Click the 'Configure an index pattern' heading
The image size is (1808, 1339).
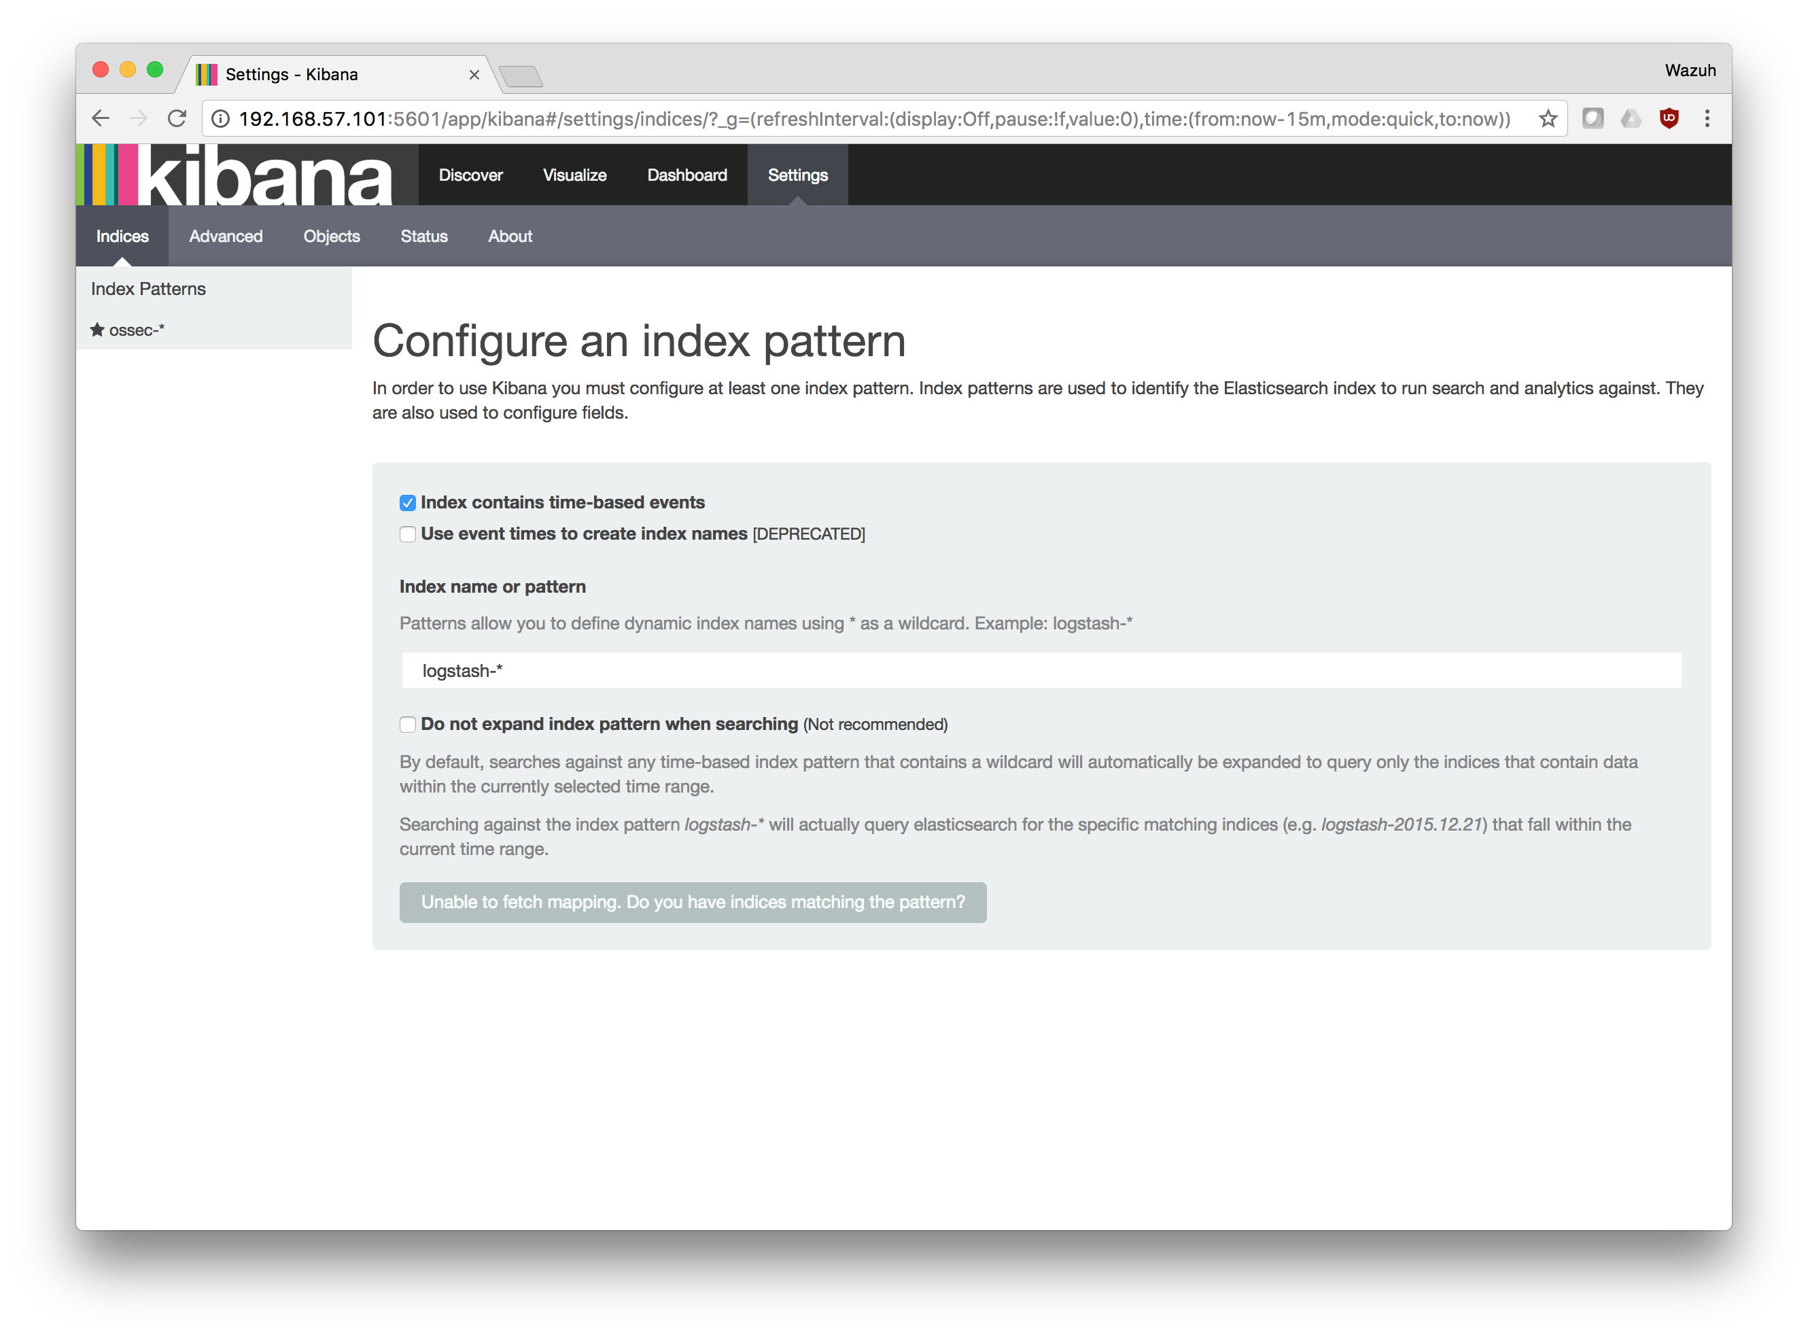(639, 341)
